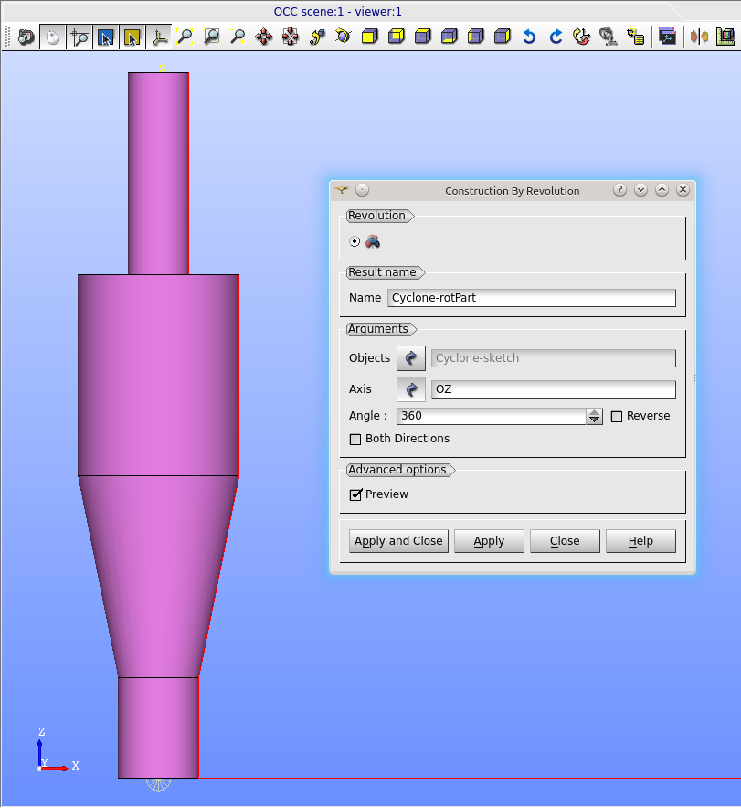
Task: Show or hide the trihedron axes
Action: tap(159, 37)
